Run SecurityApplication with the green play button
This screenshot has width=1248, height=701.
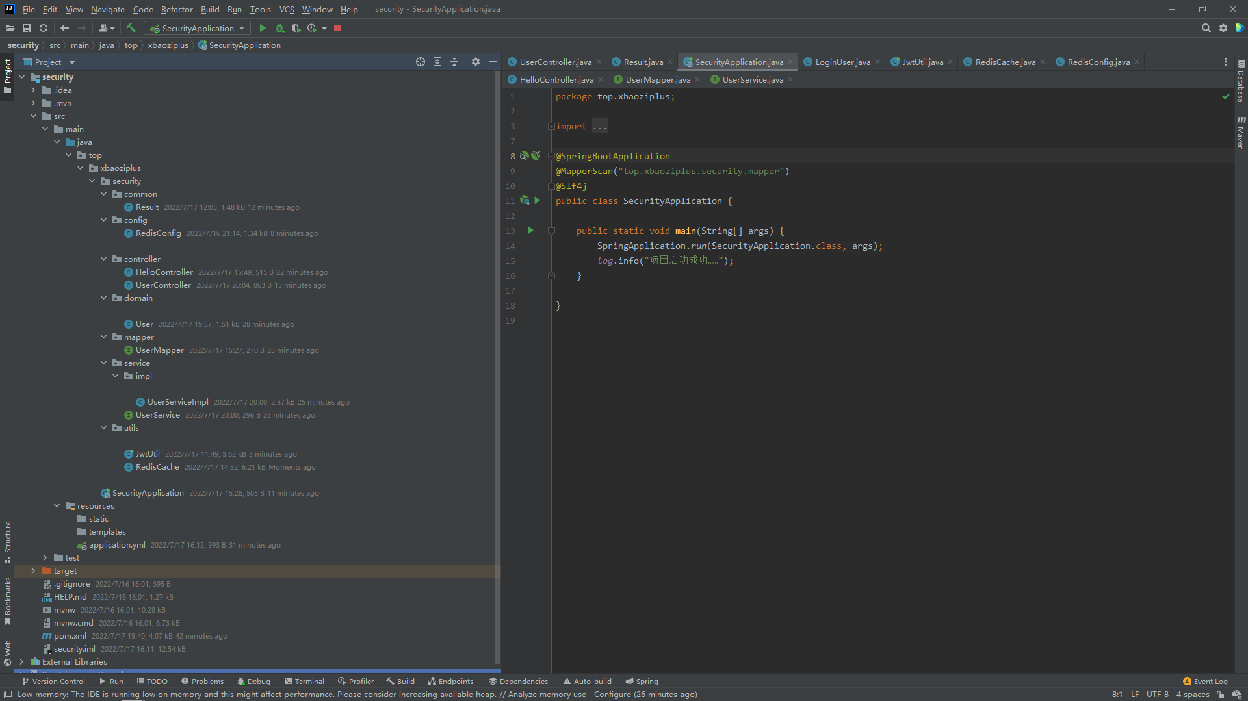263,28
